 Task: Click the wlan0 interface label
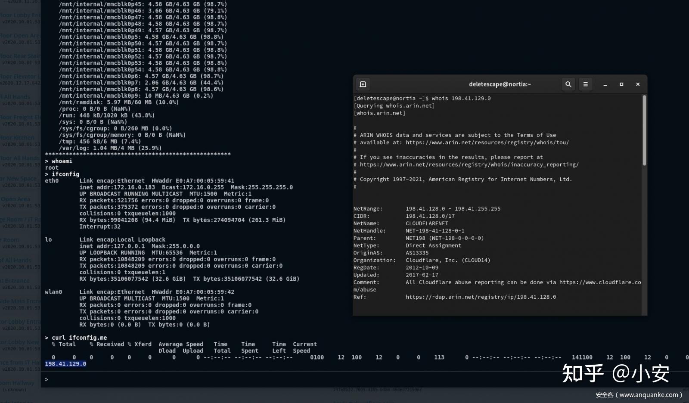click(53, 292)
